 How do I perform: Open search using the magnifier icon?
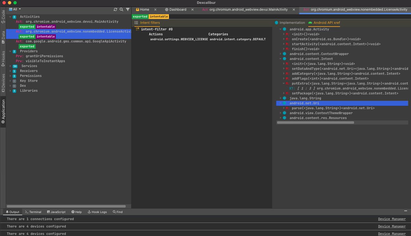pos(121,10)
